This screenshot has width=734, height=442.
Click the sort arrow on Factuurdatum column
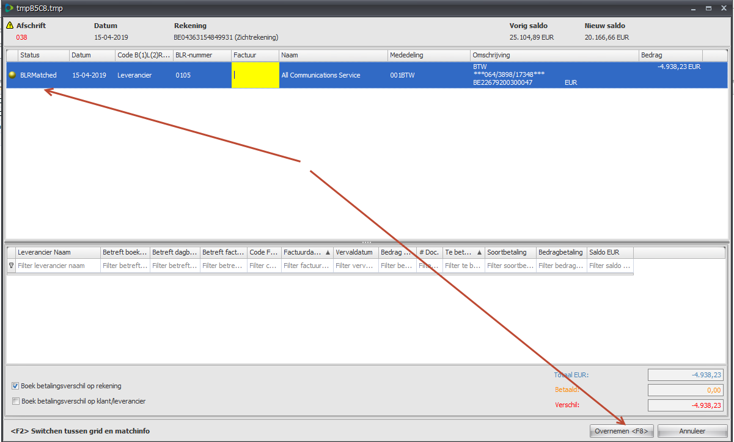[x=328, y=252]
